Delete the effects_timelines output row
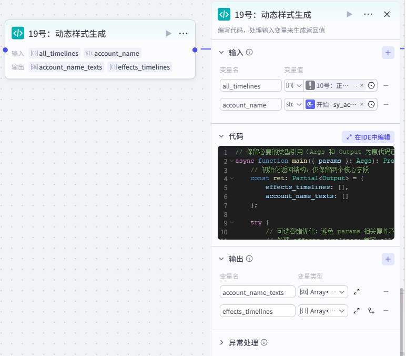 point(386,311)
